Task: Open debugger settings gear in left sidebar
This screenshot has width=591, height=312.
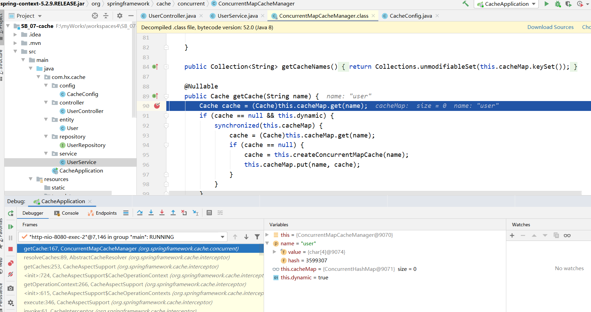Action: click(11, 302)
